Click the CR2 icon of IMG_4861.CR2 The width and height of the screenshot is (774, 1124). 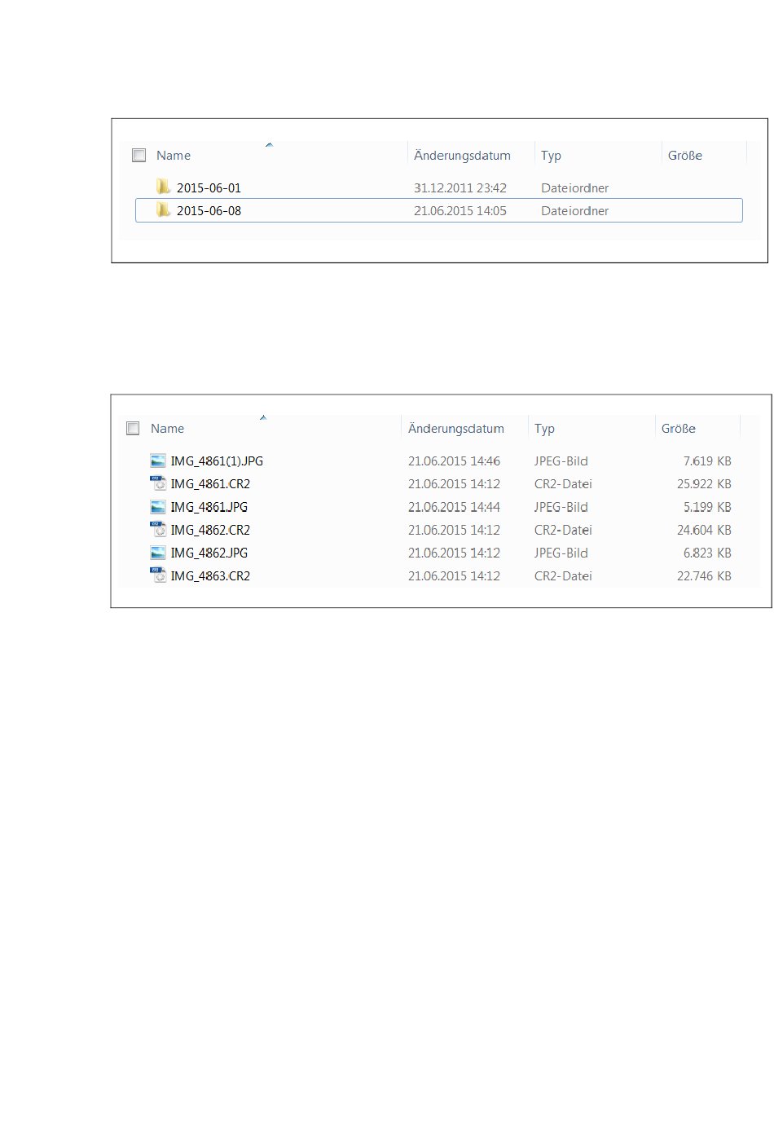pos(158,483)
